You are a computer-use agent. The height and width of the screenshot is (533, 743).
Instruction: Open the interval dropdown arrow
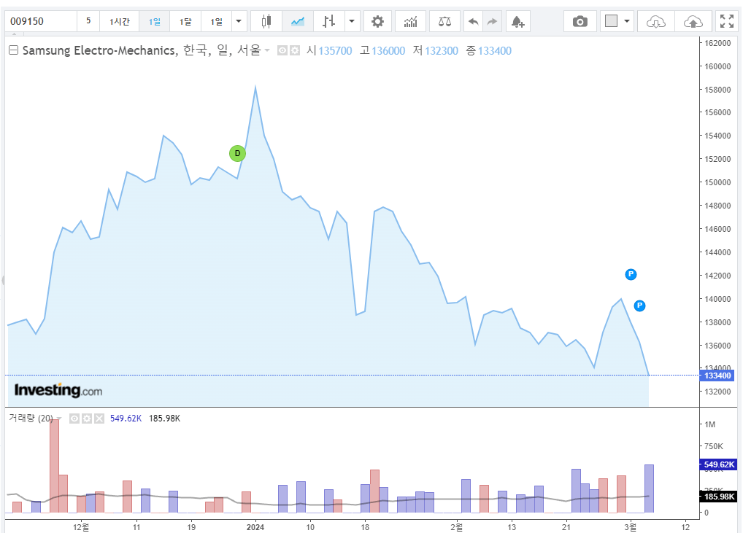(239, 21)
